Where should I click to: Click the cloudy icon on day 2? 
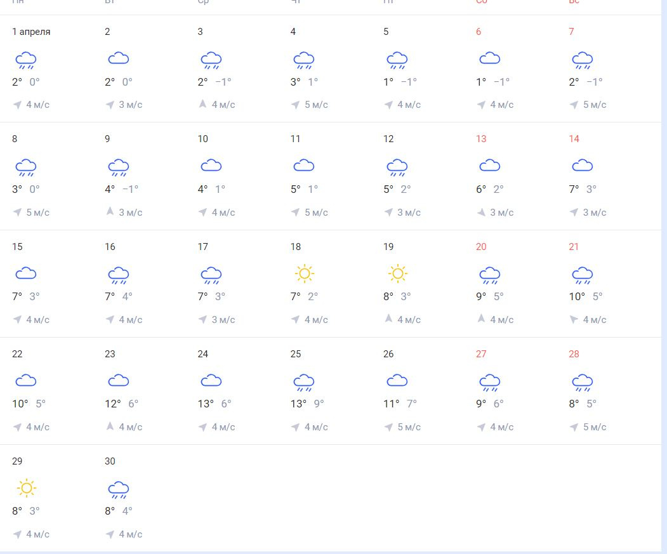tap(118, 59)
